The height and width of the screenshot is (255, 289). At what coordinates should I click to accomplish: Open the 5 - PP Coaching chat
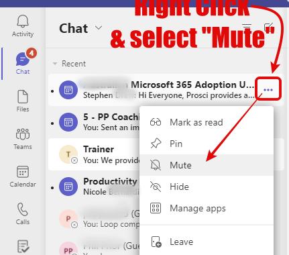click(x=94, y=122)
